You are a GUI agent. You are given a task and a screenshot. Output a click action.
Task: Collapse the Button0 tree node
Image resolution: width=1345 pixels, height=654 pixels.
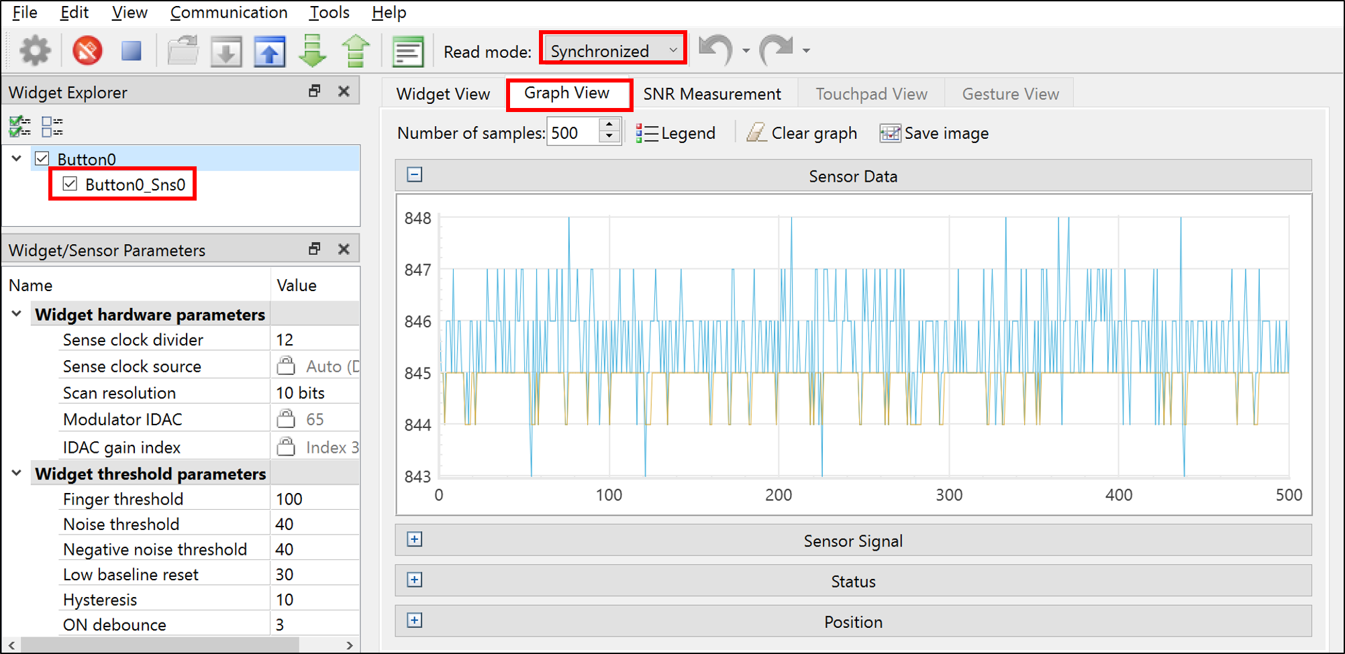pos(17,158)
